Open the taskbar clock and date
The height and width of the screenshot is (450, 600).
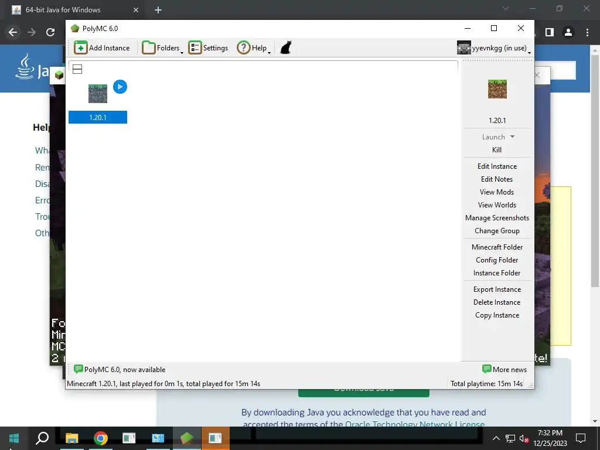point(550,438)
